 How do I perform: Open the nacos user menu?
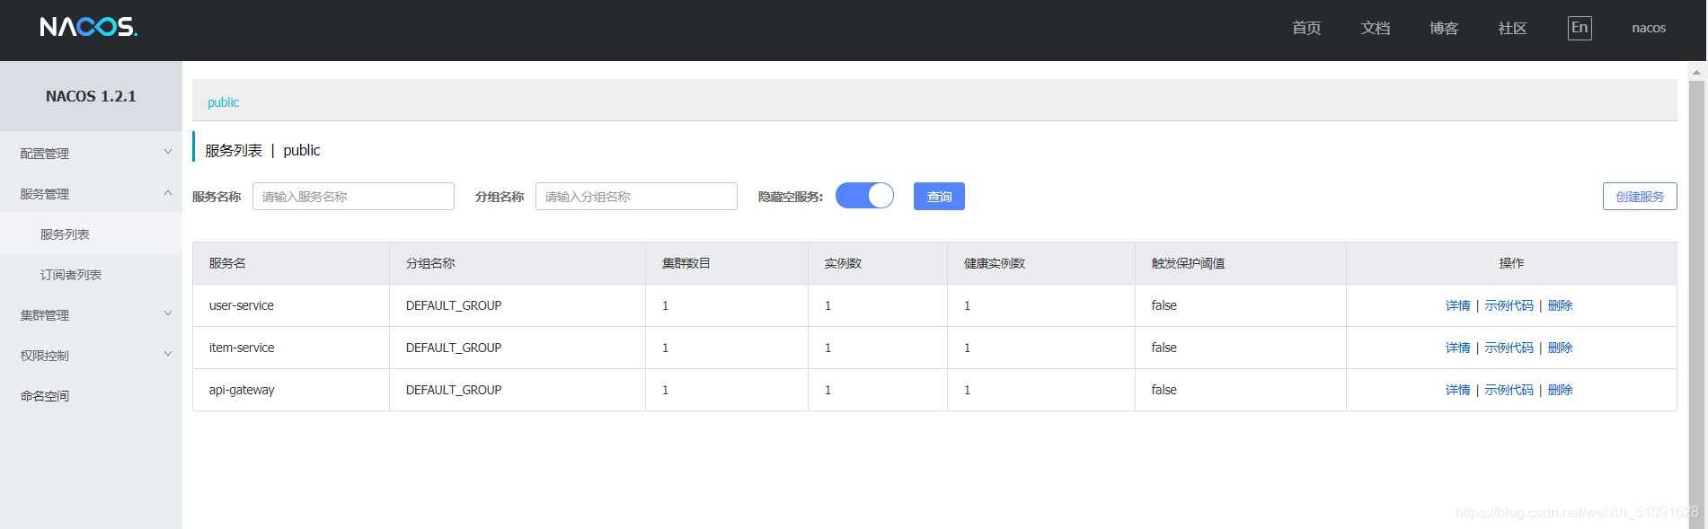coord(1649,28)
